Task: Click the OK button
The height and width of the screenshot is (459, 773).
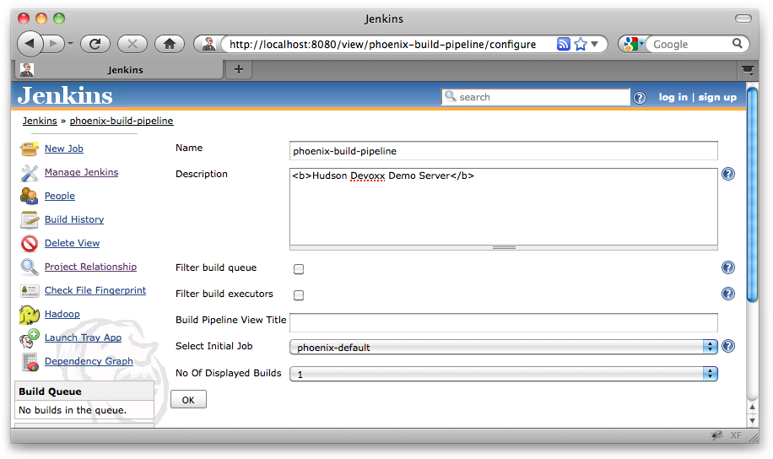Action: (x=188, y=400)
